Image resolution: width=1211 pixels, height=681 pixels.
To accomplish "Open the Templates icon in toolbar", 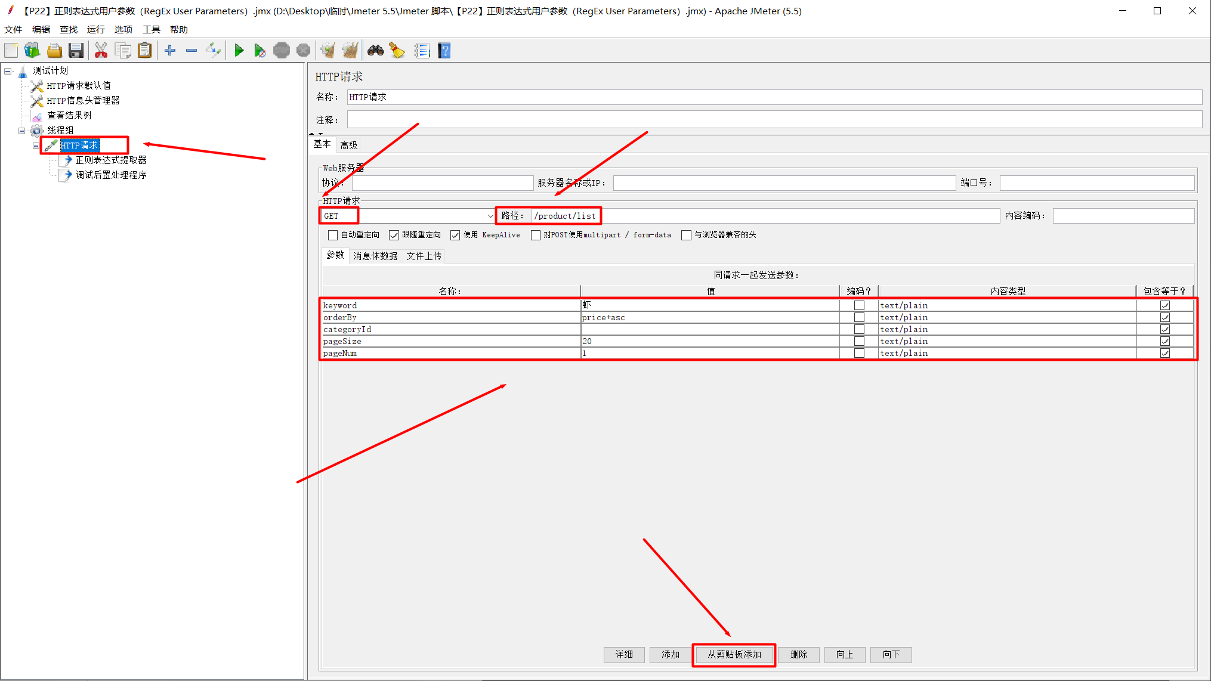I will click(32, 51).
